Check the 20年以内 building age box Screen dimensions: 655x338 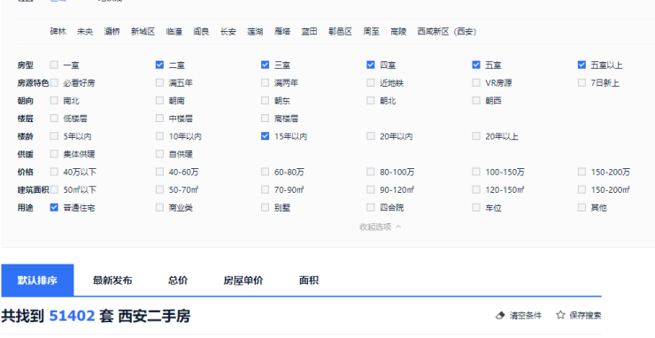371,135
